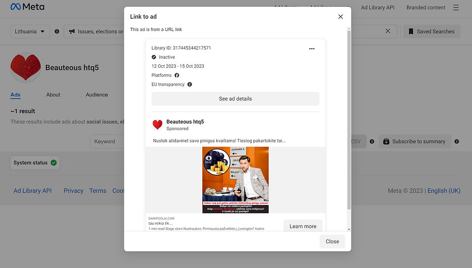The image size is (472, 268).
Task: Click the ~1 result count text
Action: click(23, 111)
